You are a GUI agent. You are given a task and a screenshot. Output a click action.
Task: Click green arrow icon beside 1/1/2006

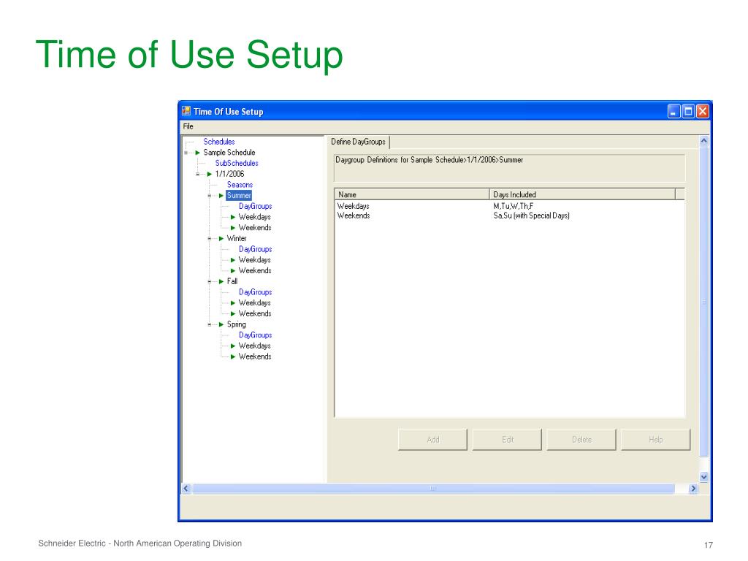(x=209, y=174)
